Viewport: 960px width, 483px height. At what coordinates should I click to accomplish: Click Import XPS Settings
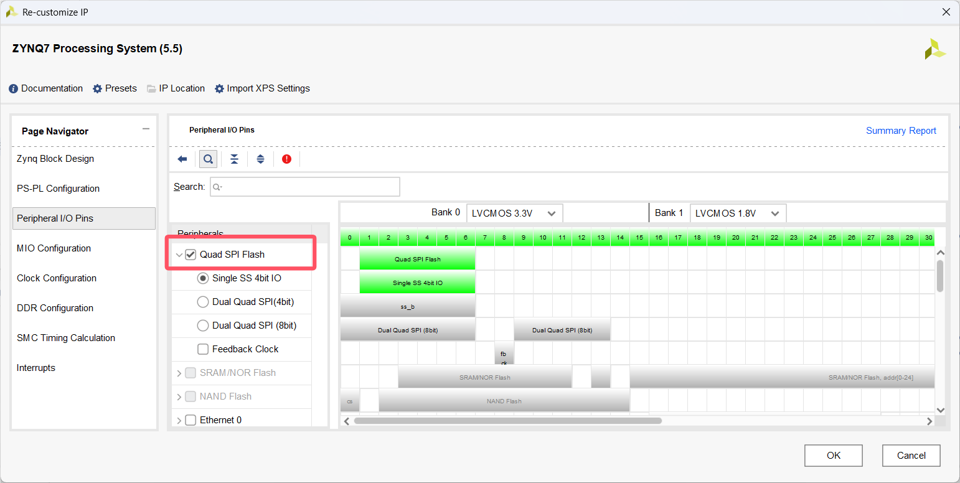tap(262, 88)
